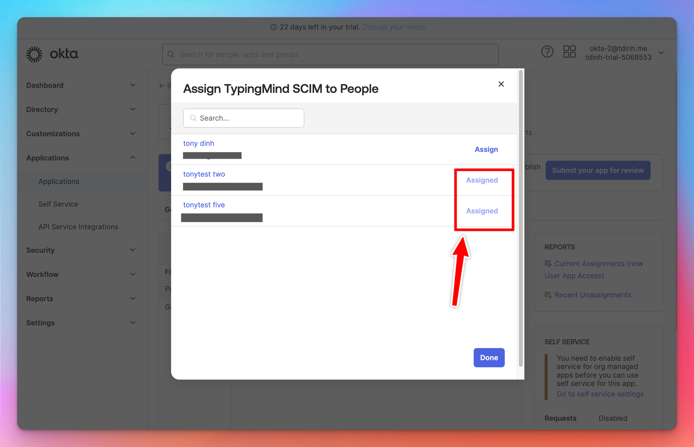Open Current Assignments report link
Viewport: 694px width, 447px height.
click(594, 270)
